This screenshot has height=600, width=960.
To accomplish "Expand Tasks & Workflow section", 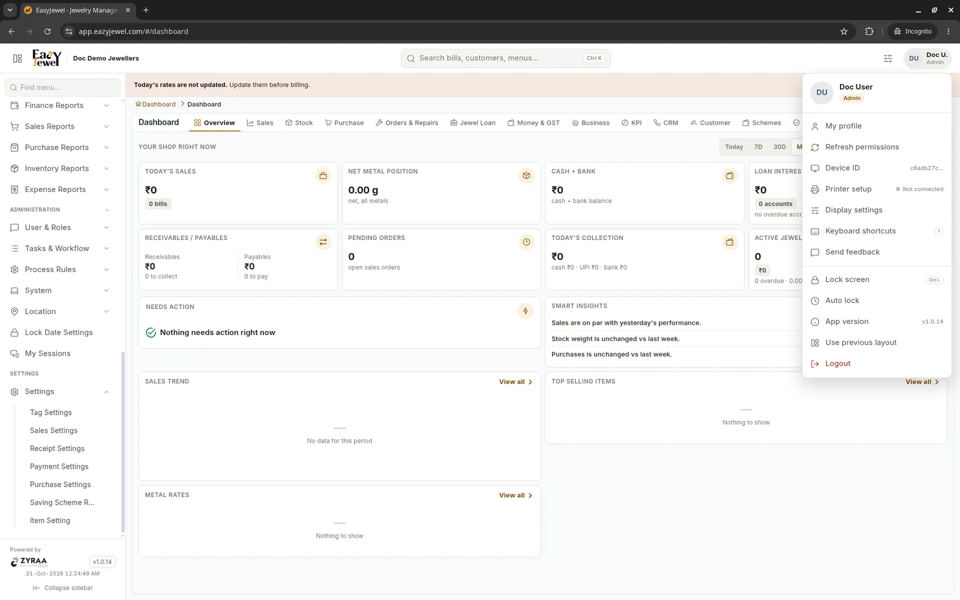I will point(60,248).
